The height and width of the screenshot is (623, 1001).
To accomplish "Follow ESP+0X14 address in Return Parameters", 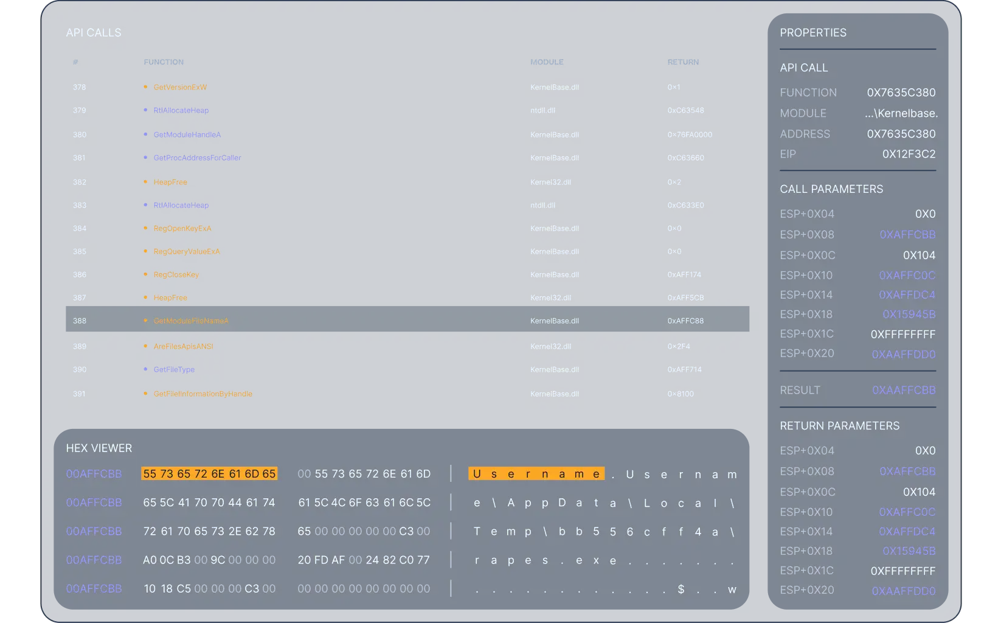I will click(907, 531).
